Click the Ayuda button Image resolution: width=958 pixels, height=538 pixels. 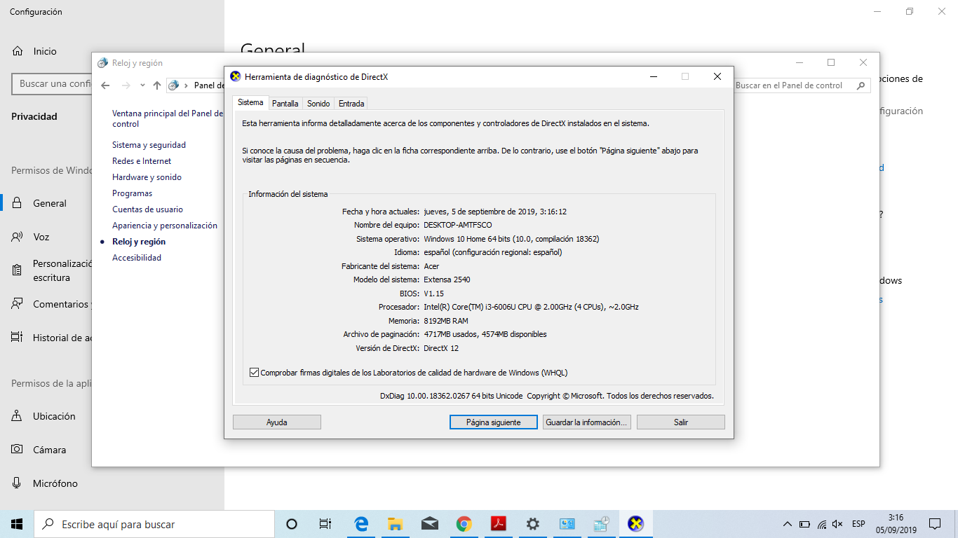pos(277,422)
